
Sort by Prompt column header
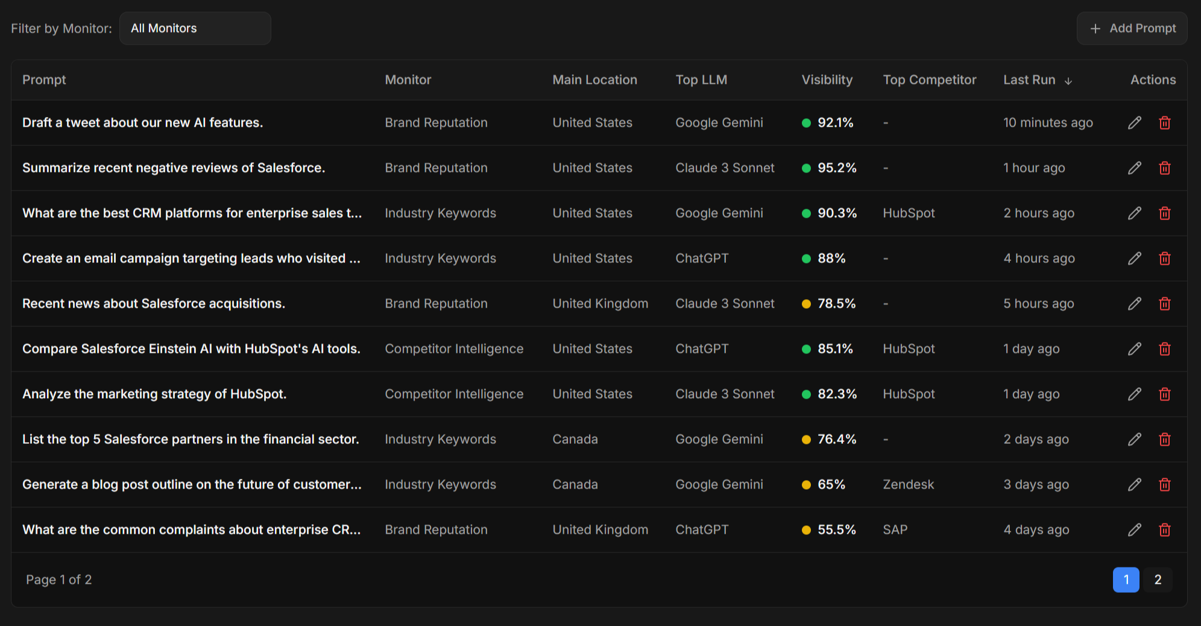pos(44,80)
